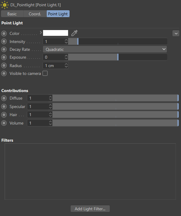Screen dimensions: 181x216
Task: Open the Decay Rate Quadratic dropdown
Action: coord(105,49)
